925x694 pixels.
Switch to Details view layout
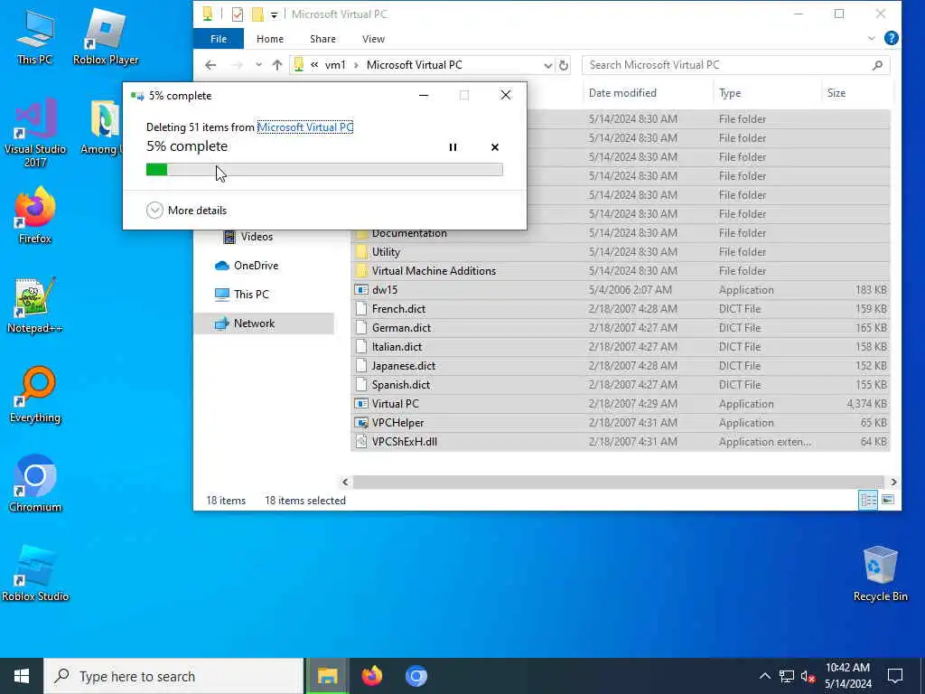point(868,500)
